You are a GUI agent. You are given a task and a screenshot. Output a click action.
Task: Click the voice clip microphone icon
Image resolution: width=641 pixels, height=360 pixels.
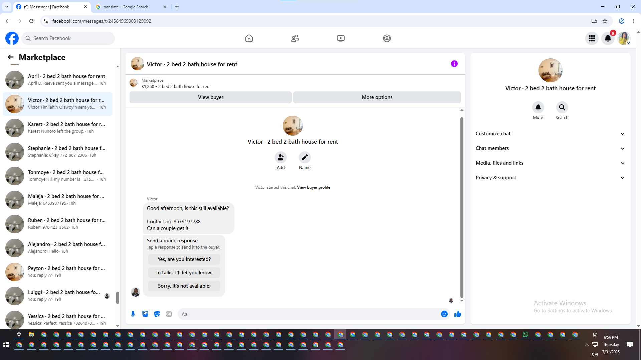point(133,314)
